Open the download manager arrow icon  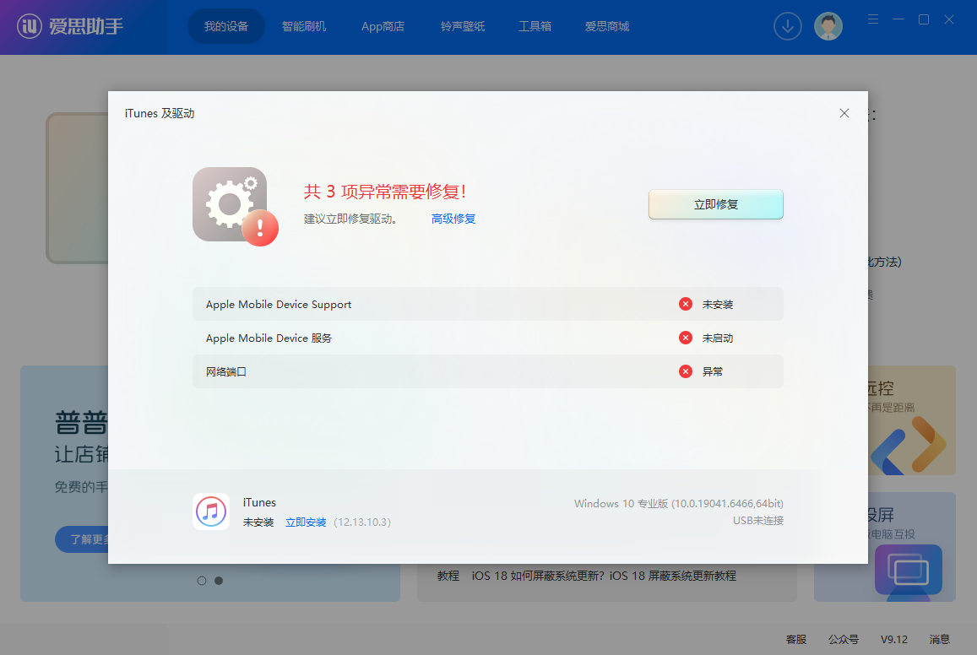click(x=788, y=26)
